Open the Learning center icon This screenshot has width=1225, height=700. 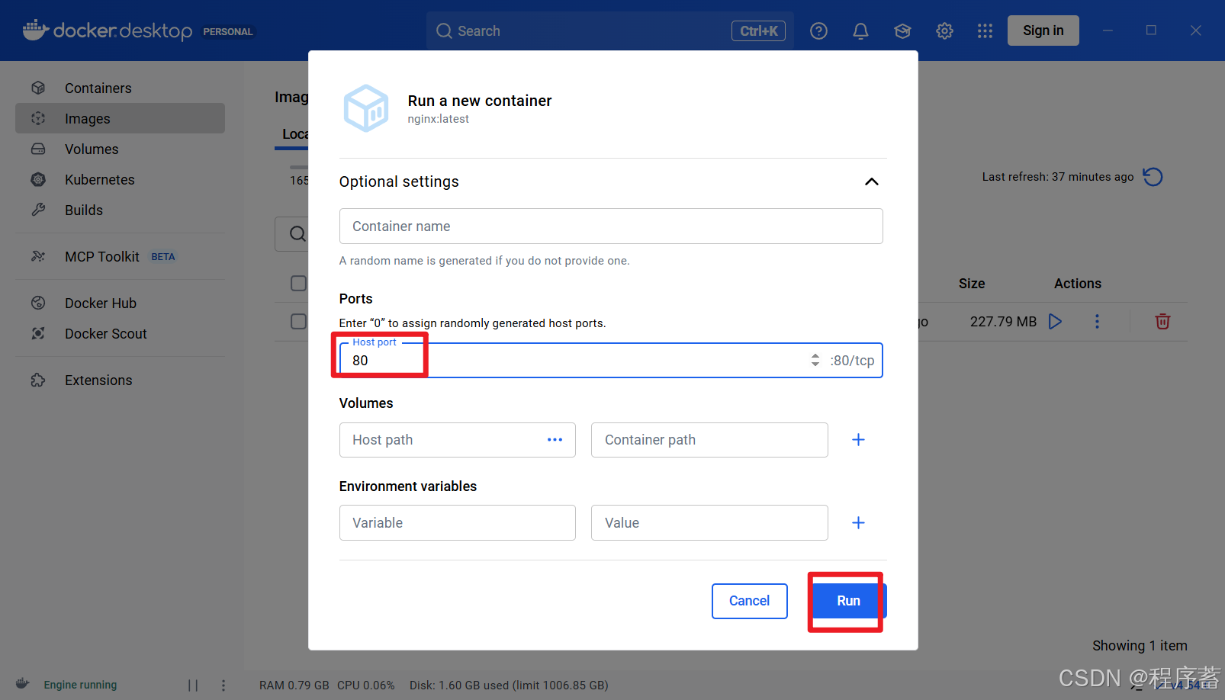(902, 31)
